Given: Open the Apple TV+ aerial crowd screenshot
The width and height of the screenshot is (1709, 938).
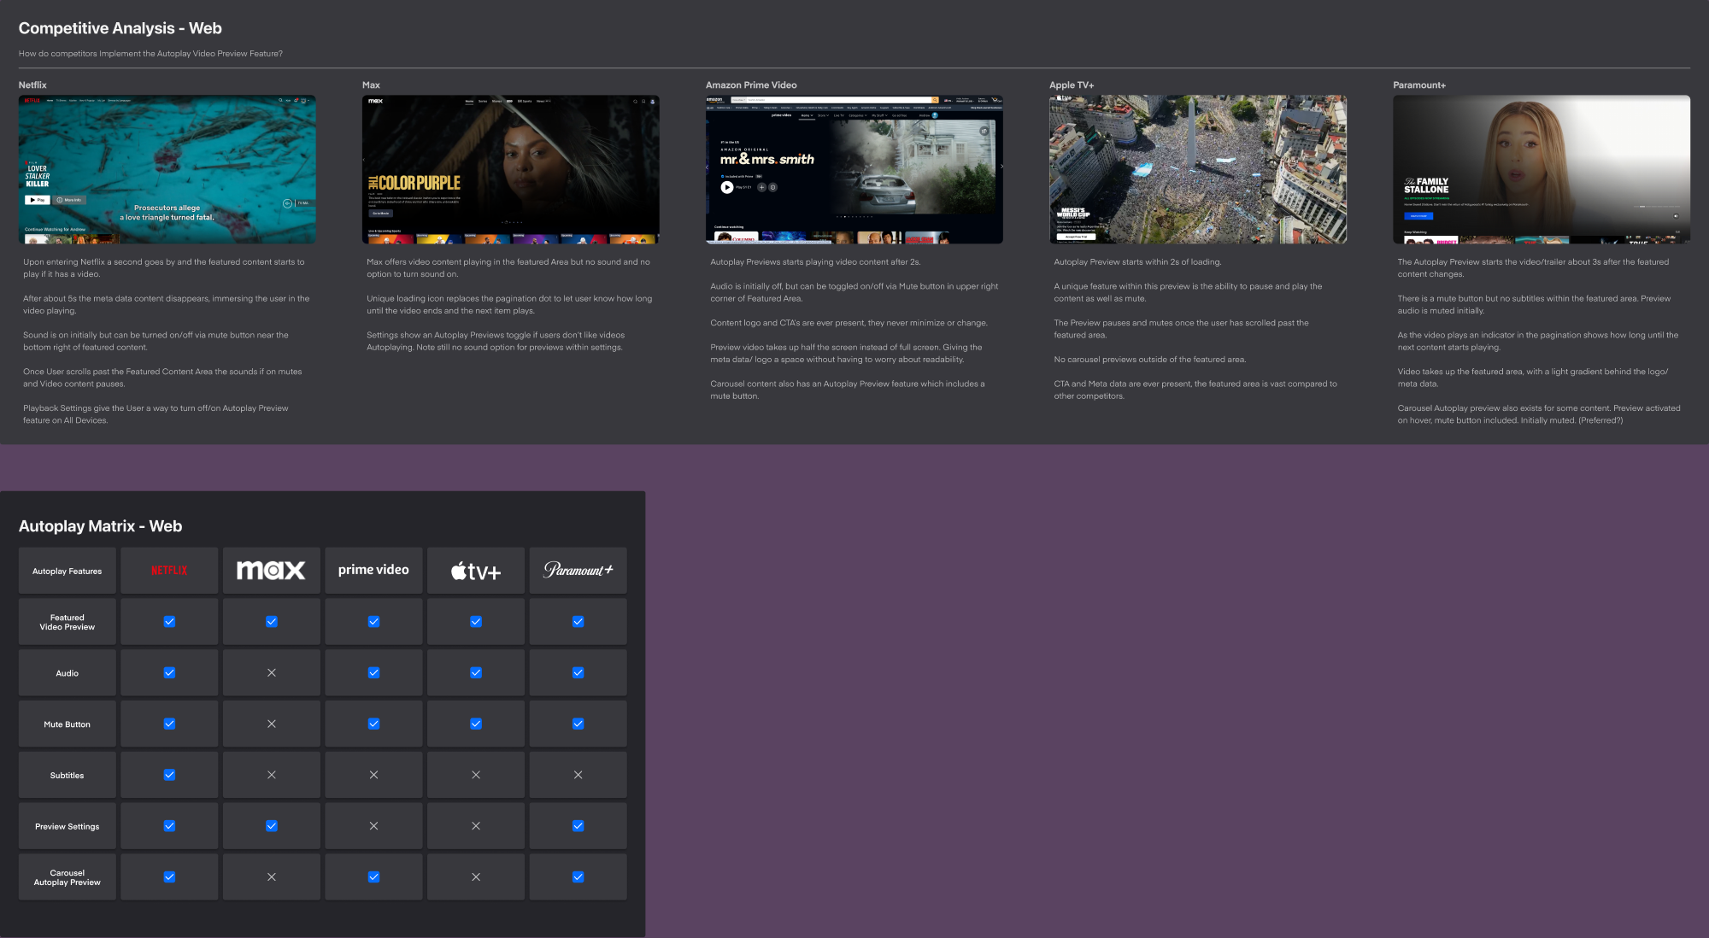Looking at the screenshot, I should pyautogui.click(x=1198, y=169).
